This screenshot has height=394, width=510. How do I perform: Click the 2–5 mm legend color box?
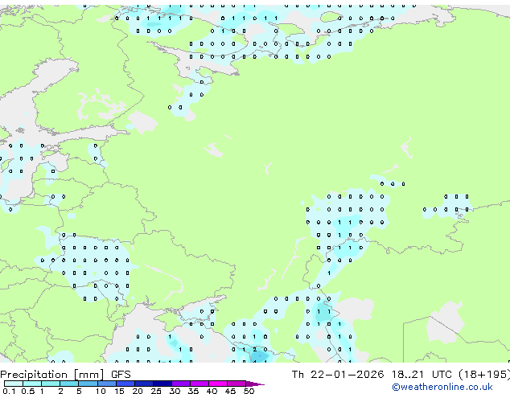tap(69, 384)
